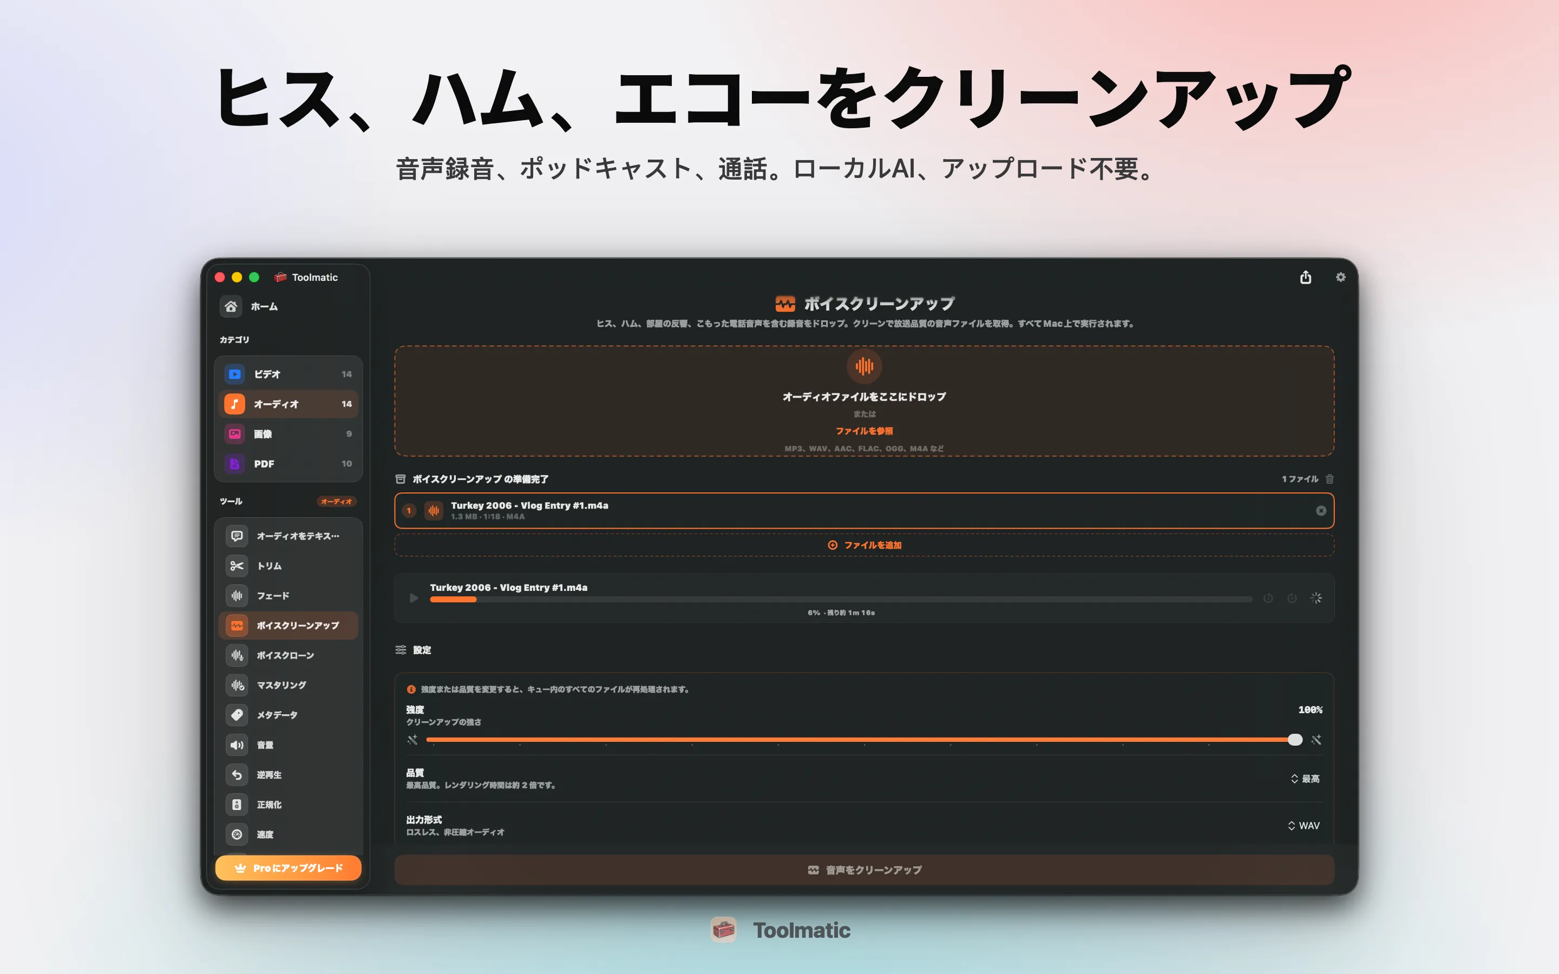Open the 音量 volume tool
Screen dimensions: 1559x974
(288, 745)
